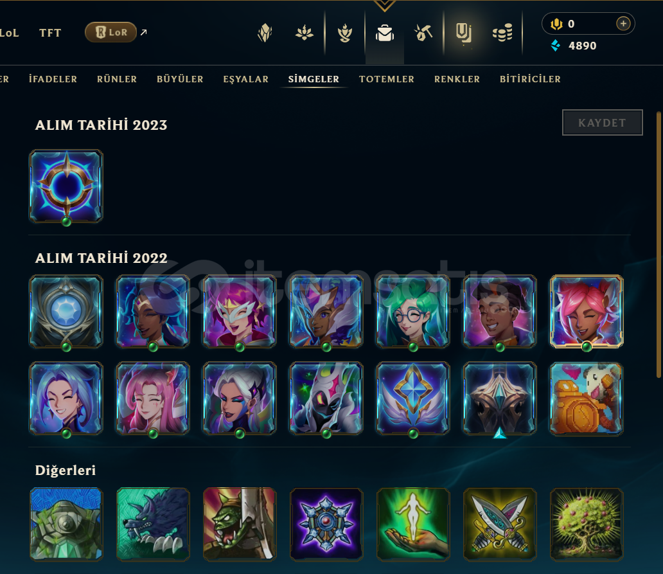Open the store coins icon
Image resolution: width=663 pixels, height=574 pixels.
click(x=502, y=33)
